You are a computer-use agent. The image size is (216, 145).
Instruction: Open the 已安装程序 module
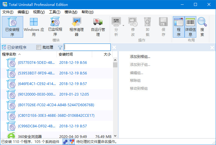(12, 27)
